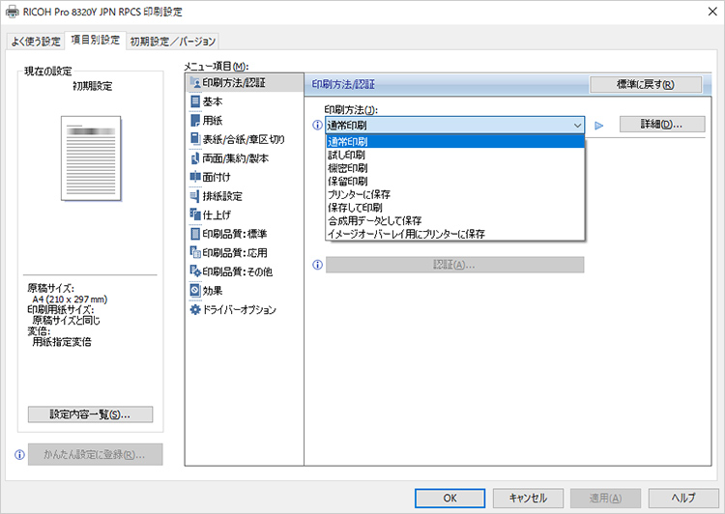Image resolution: width=725 pixels, height=514 pixels.
Task: Click the ドライバーオプション gear icon
Action: tap(194, 309)
